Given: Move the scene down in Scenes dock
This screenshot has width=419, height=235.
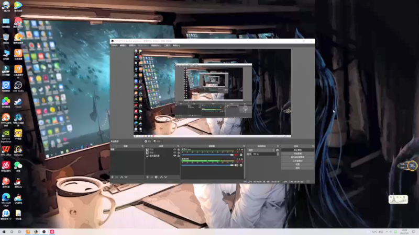Looking at the screenshot, I should [x=126, y=177].
